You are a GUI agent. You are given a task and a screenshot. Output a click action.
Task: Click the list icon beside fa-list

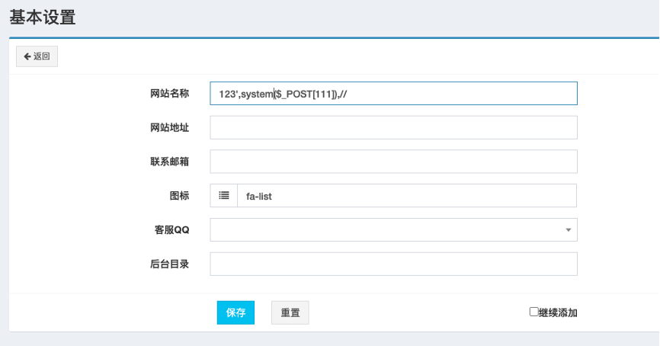[224, 196]
